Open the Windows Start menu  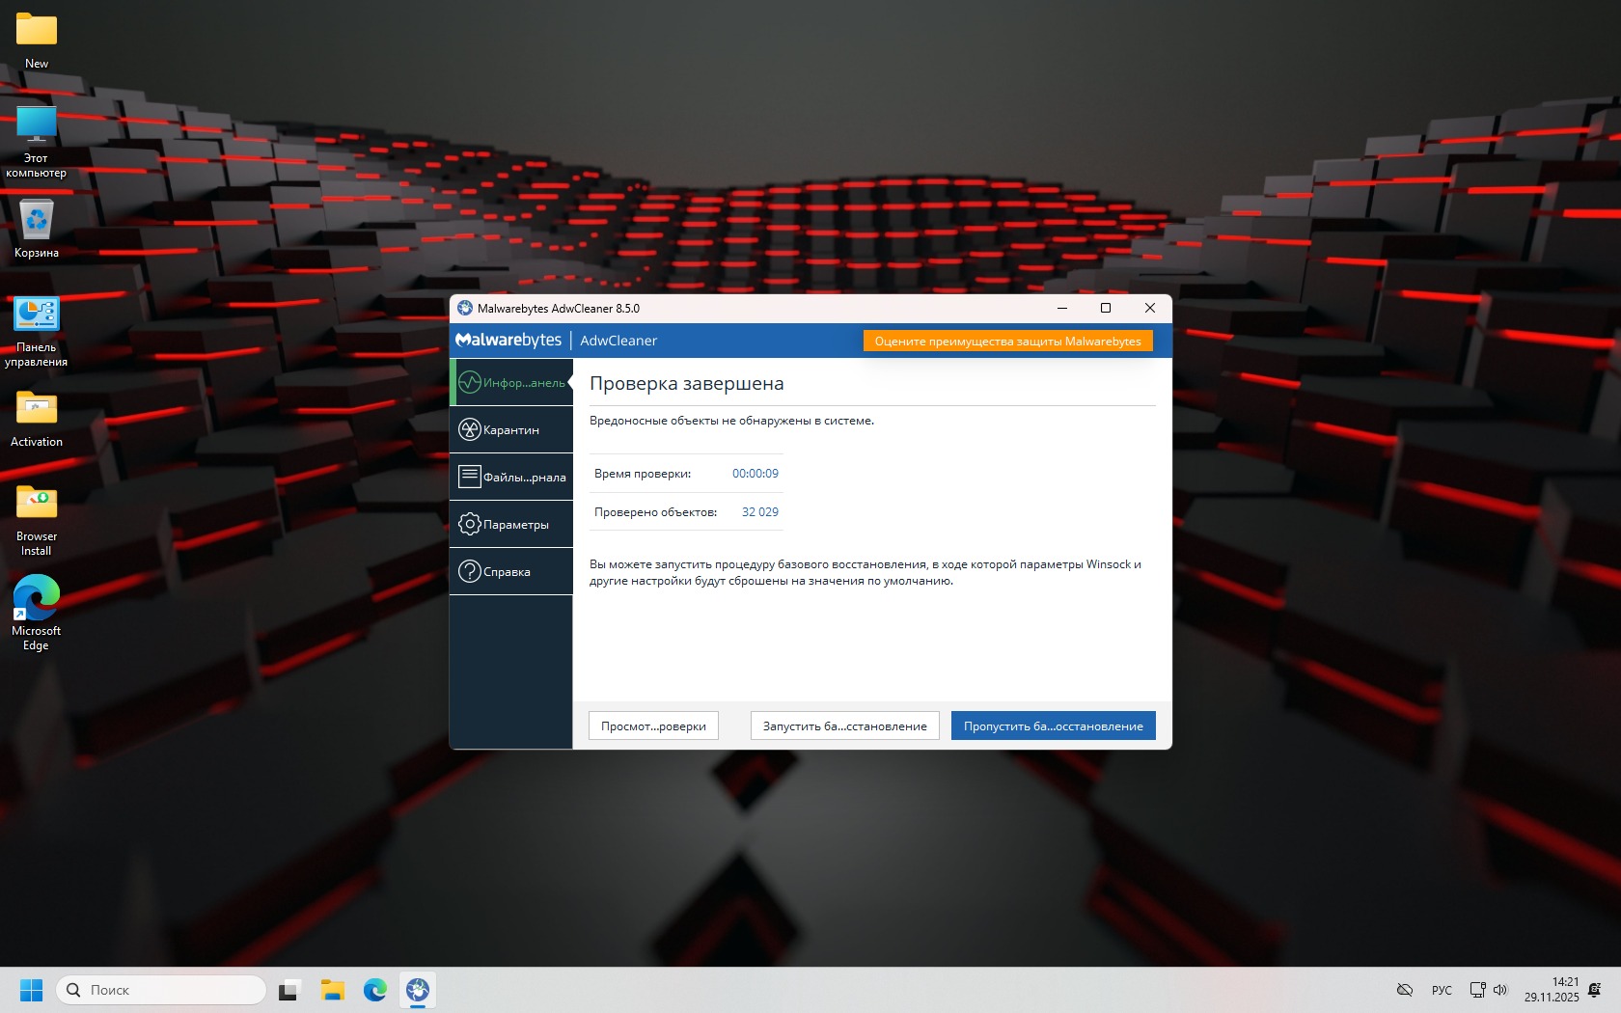pyautogui.click(x=31, y=990)
